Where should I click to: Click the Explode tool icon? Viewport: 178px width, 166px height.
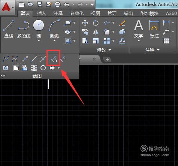tap(122, 32)
